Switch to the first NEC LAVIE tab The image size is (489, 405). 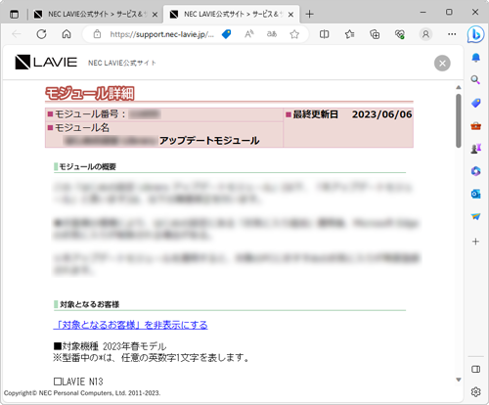coord(95,15)
